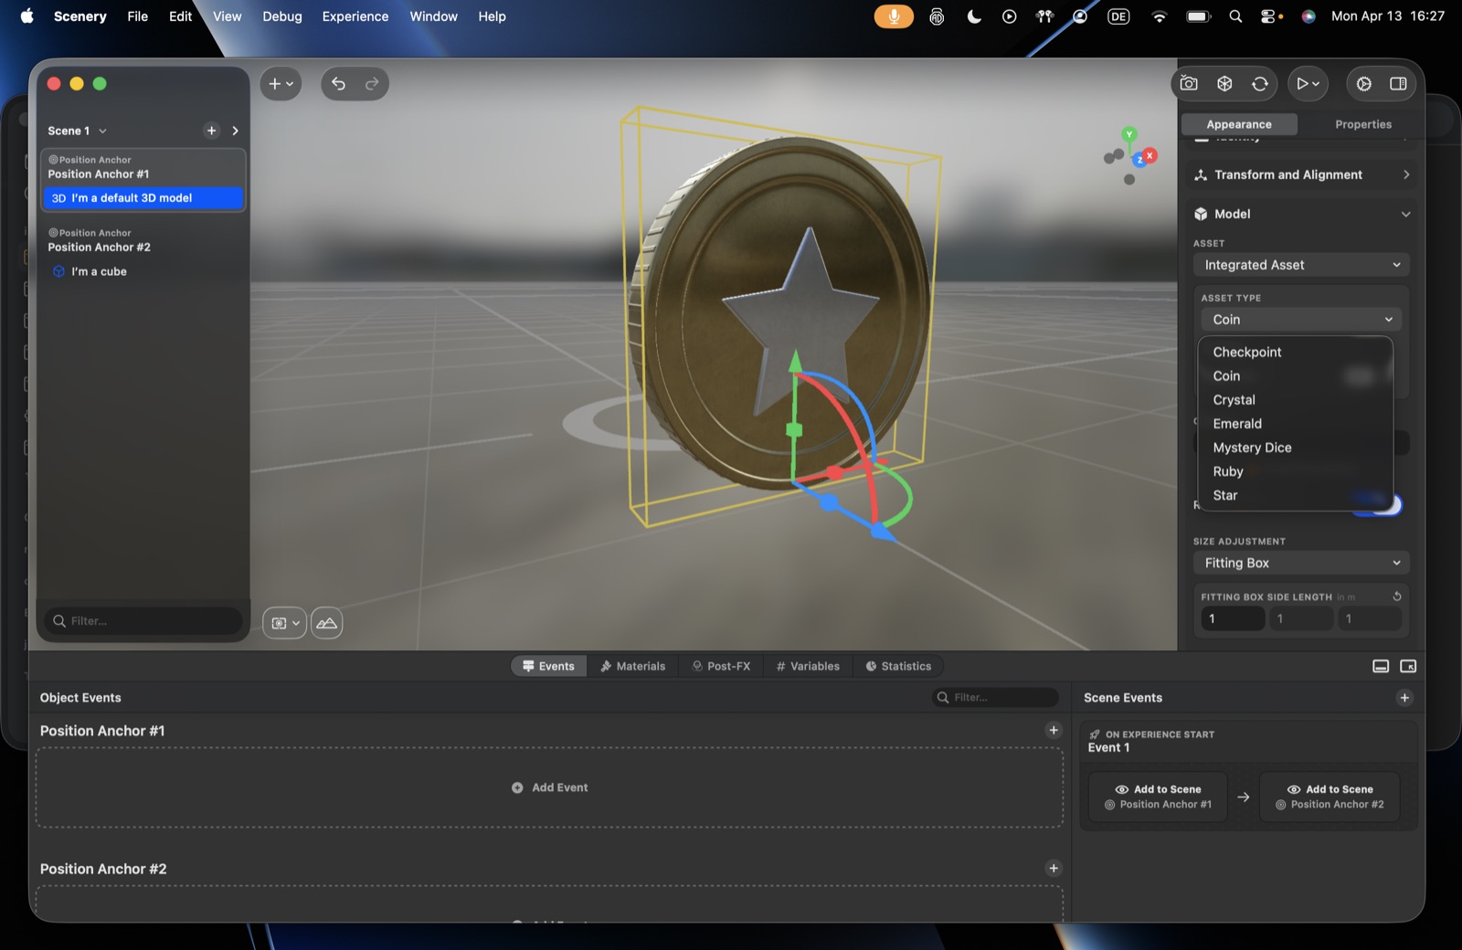1462x950 pixels.
Task: Open Siri from menu bar
Action: coord(1308,16)
